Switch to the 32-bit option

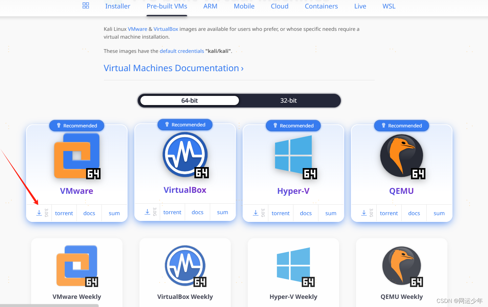(x=288, y=101)
